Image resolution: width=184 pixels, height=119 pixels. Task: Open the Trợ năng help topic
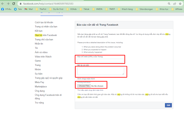(39, 103)
